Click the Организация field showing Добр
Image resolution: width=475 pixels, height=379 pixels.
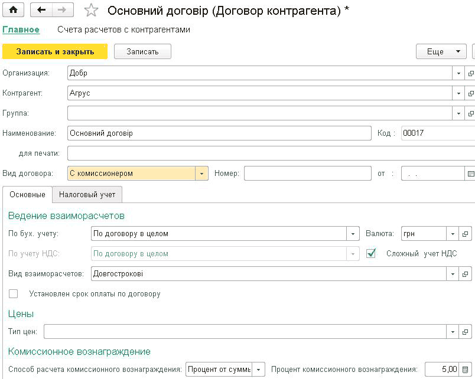[x=260, y=73]
